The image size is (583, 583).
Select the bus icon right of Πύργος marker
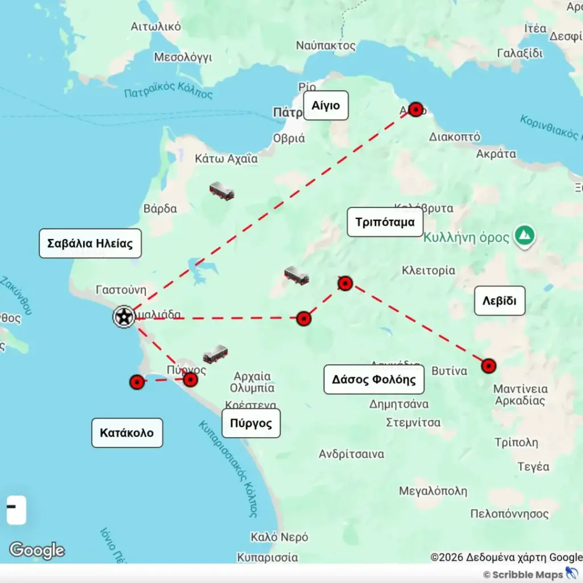[215, 355]
